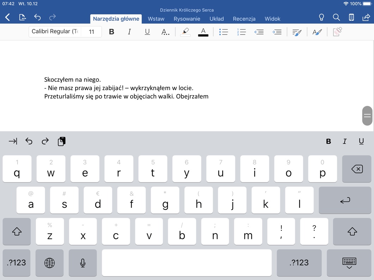
Task: Expand more text formatting options
Action: click(165, 32)
